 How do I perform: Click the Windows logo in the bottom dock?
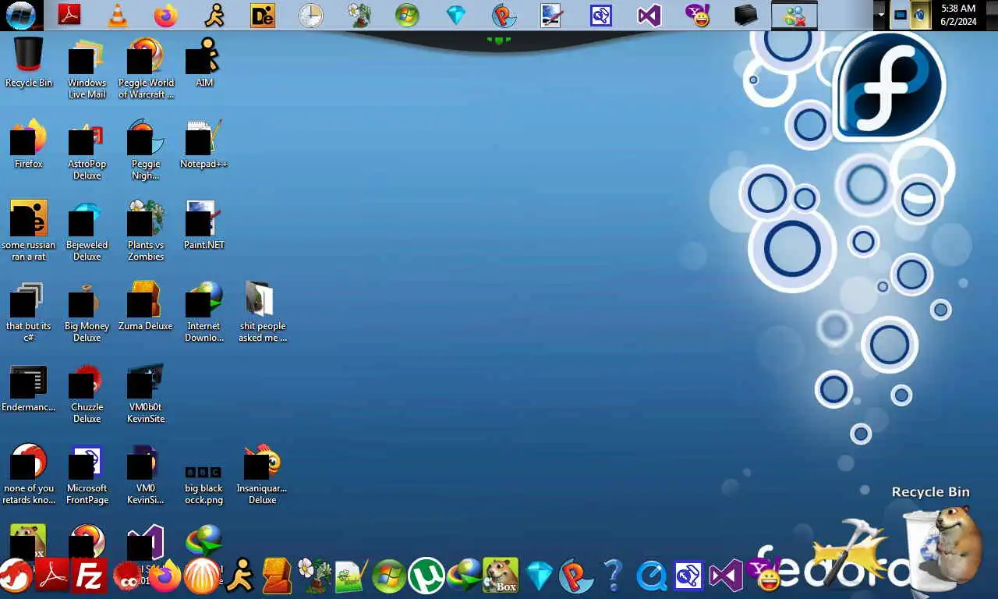click(x=388, y=577)
